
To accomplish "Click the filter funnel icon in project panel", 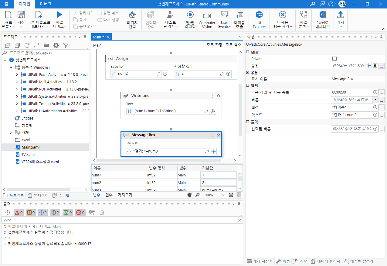I will coord(66,45).
